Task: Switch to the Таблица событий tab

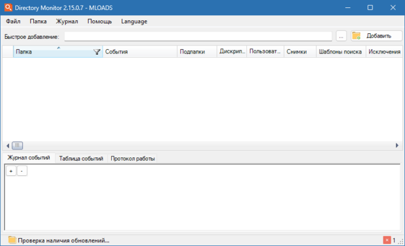Action: 81,159
